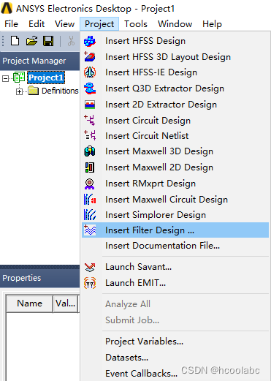Choose Insert HFSS-IE Design
This screenshot has height=381, width=271.
[175, 72]
